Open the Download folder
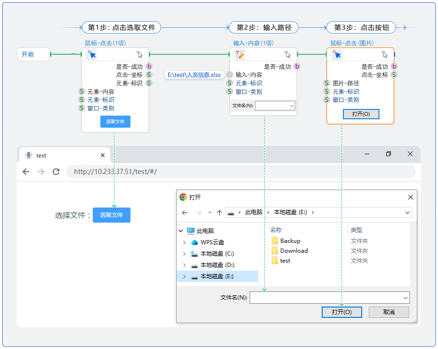 coord(293,251)
